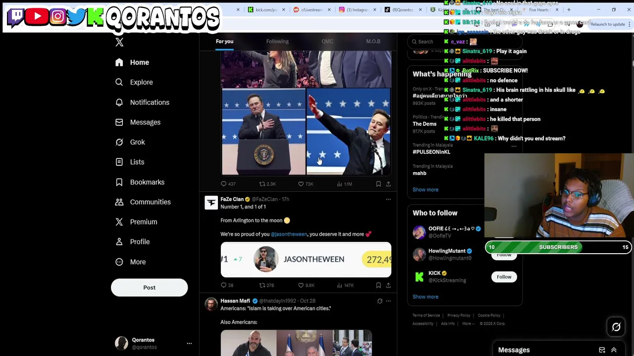
Task: Open the Terms of Service link
Action: (426, 315)
